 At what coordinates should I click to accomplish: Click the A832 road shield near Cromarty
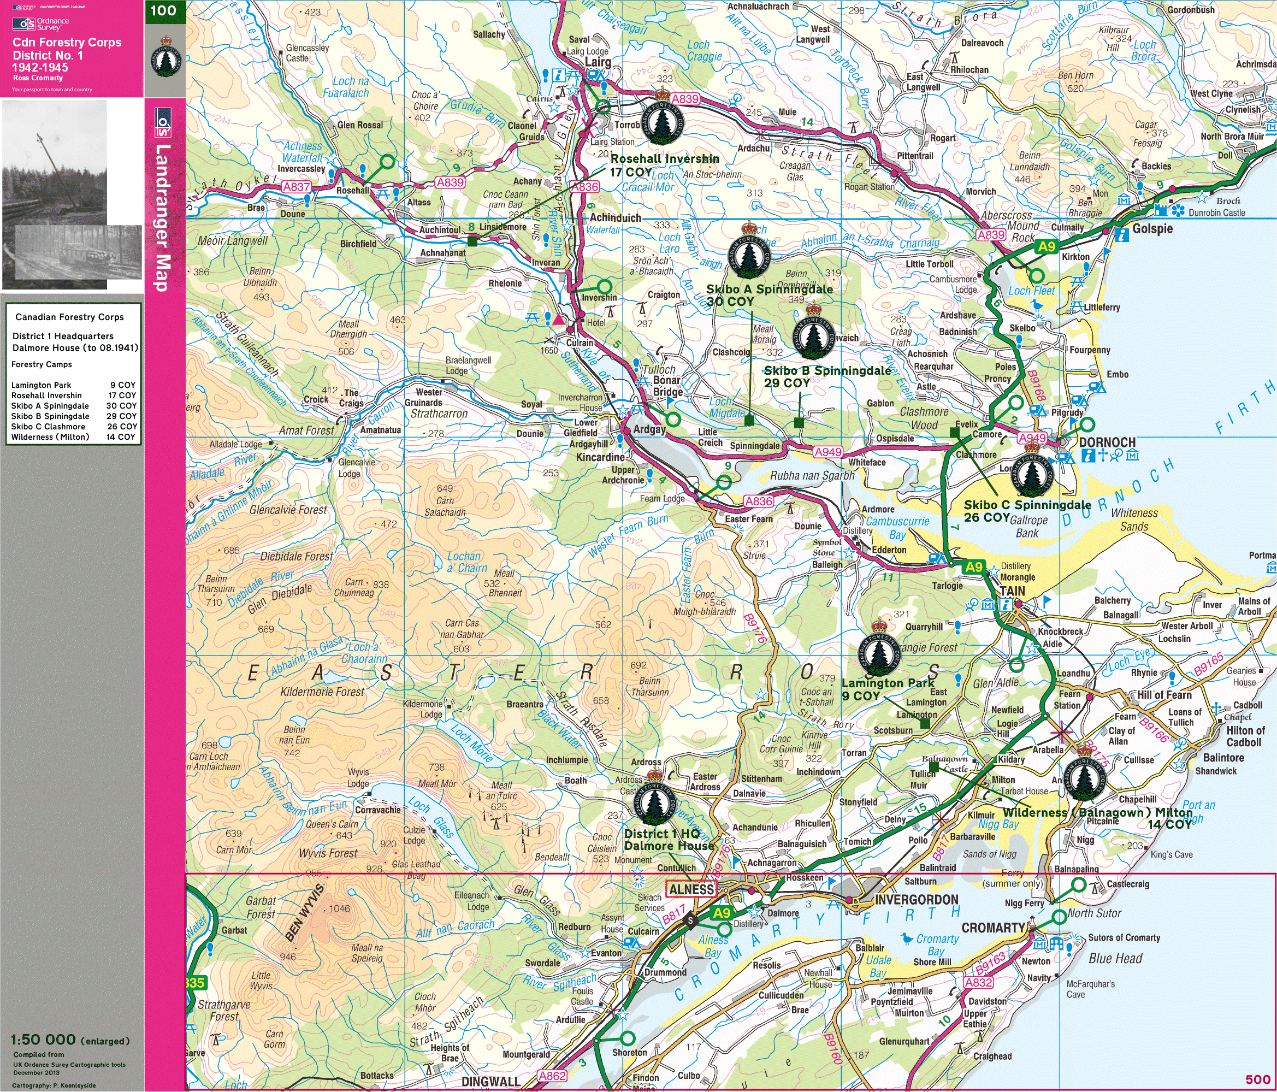[978, 983]
